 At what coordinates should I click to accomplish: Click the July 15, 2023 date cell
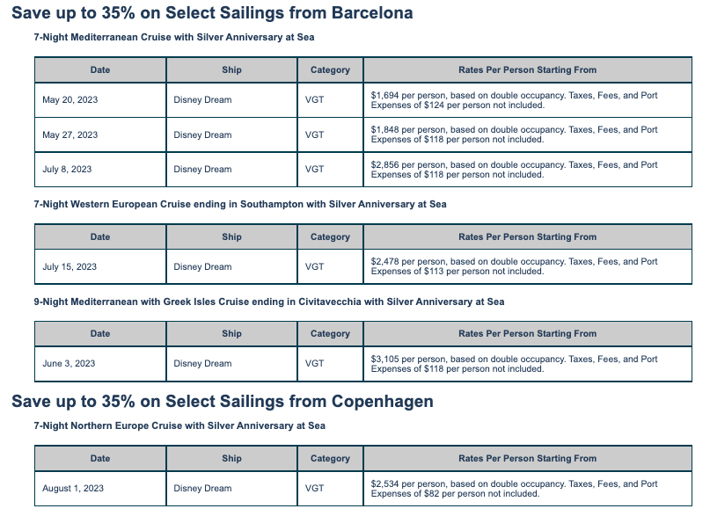70,267
